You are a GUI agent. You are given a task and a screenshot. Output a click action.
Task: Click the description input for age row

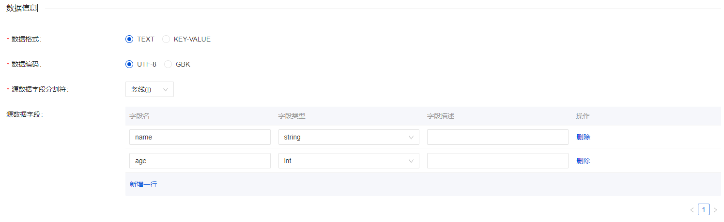pyautogui.click(x=497, y=161)
